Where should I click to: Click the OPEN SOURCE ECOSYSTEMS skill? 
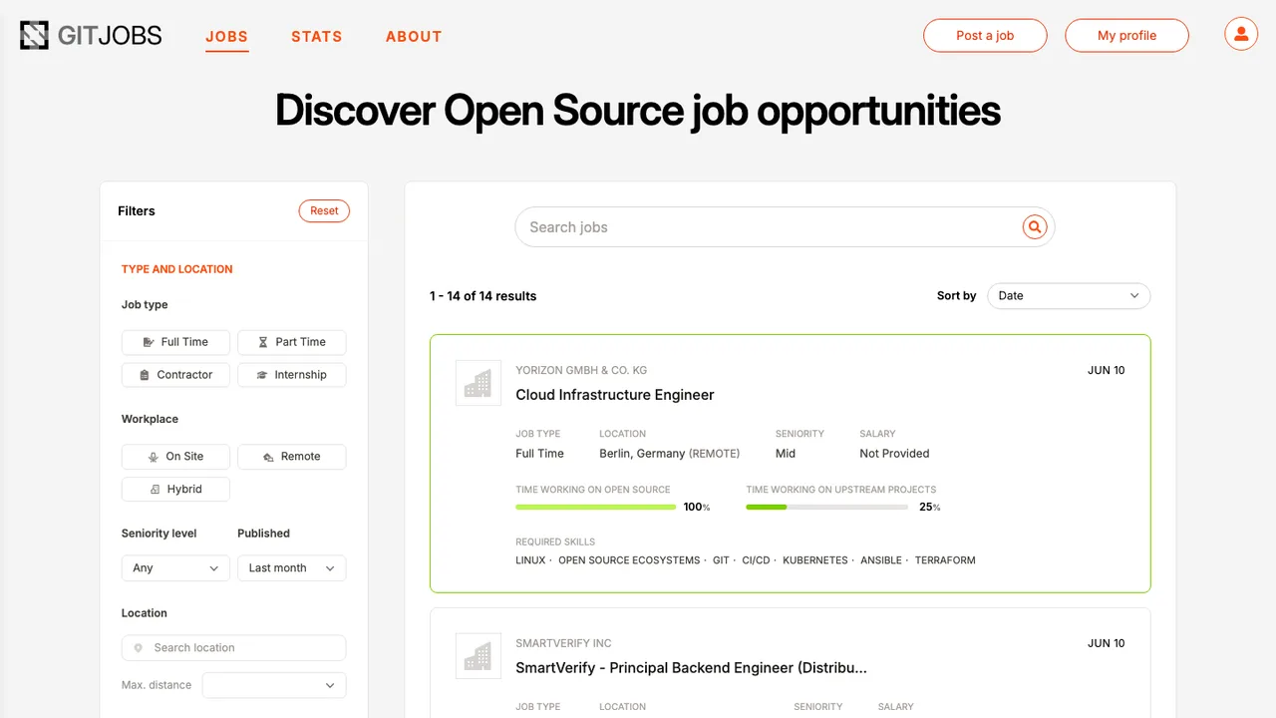[629, 560]
